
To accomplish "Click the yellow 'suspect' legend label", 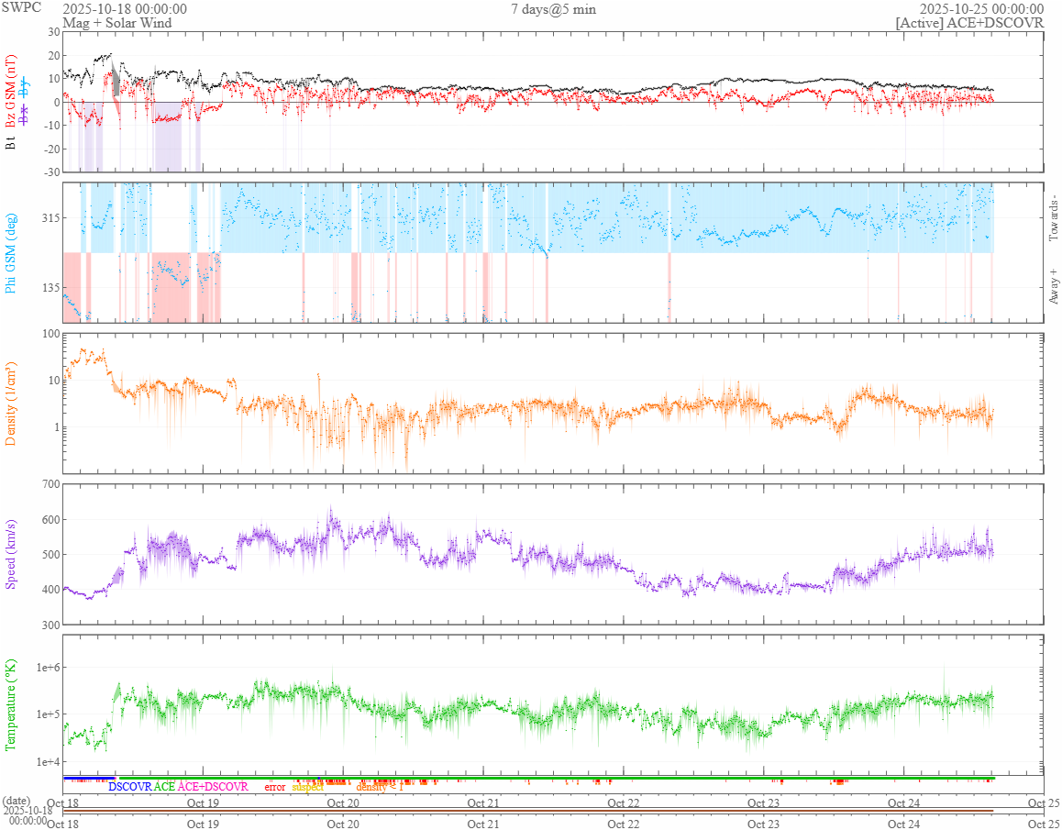I will (x=307, y=787).
